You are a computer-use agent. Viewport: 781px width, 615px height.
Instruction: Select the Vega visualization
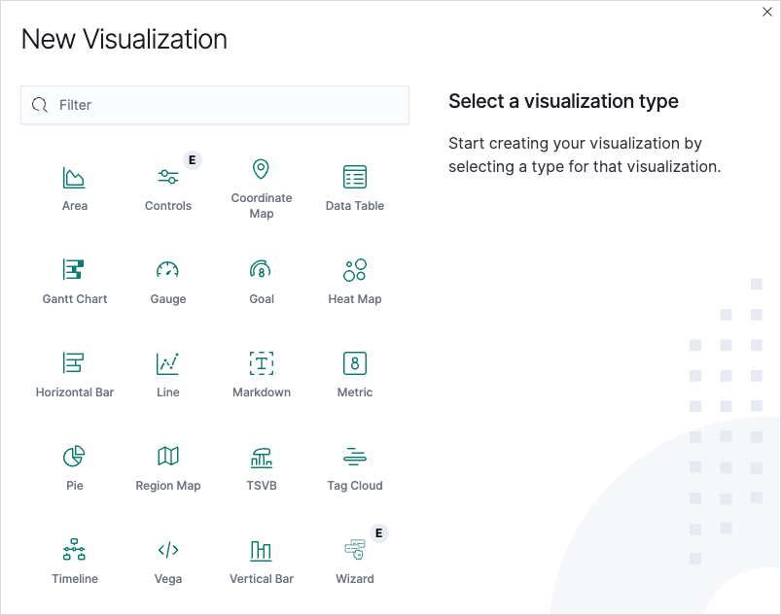pos(168,562)
